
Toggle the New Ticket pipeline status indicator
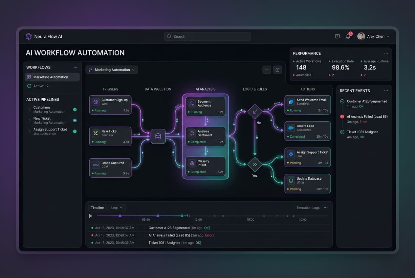[75, 120]
